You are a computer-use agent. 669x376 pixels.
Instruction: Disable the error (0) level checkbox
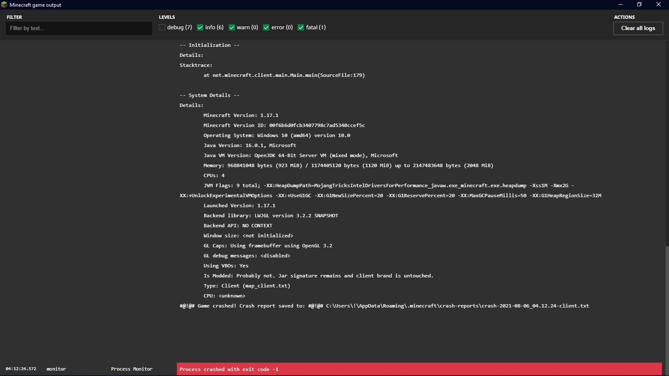pyautogui.click(x=266, y=28)
